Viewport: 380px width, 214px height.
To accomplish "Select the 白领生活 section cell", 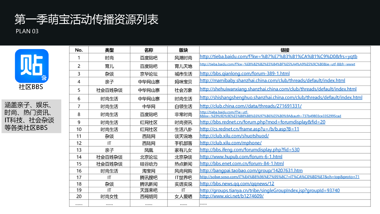I will (183, 106).
